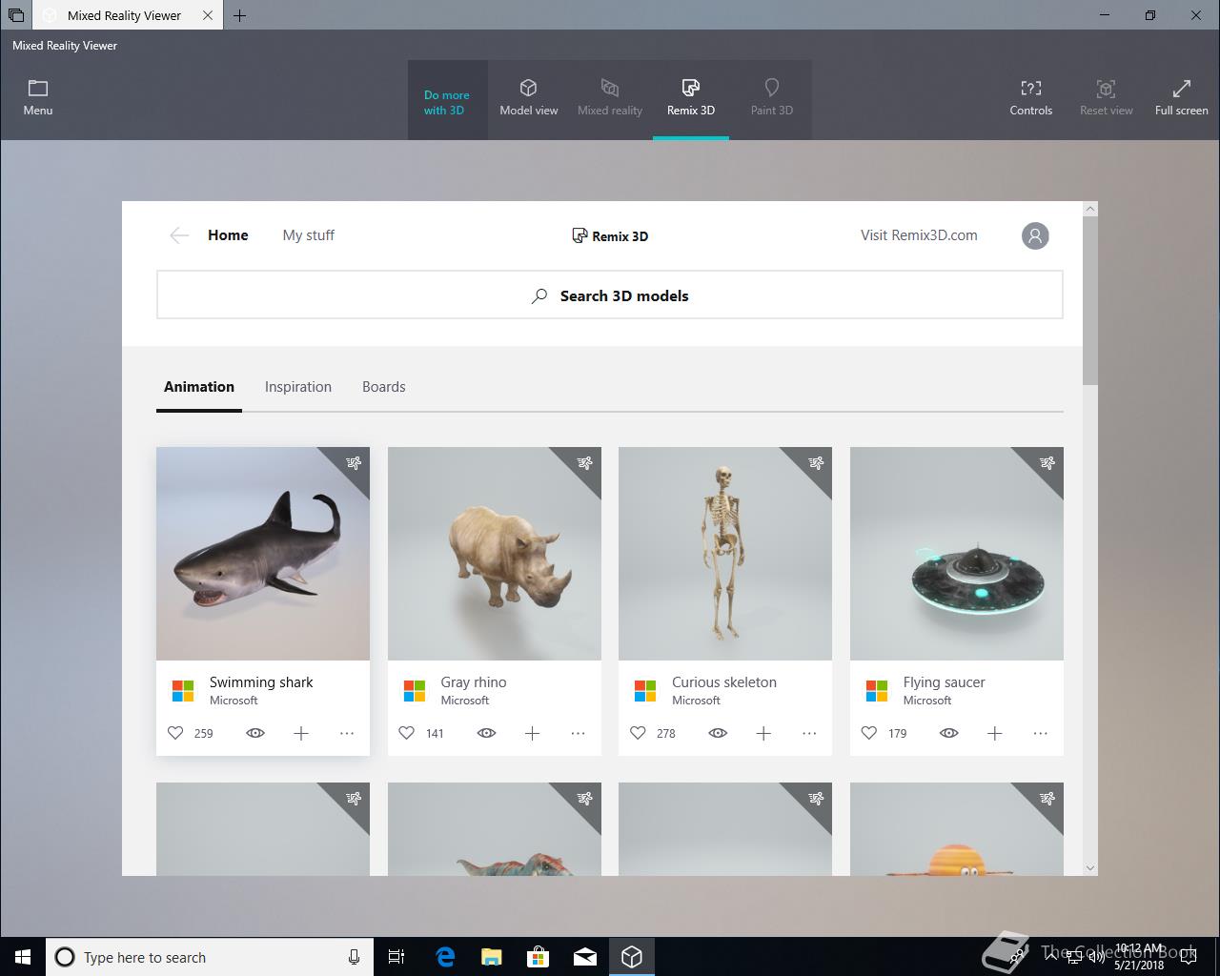Switch to Model view

[x=529, y=98]
